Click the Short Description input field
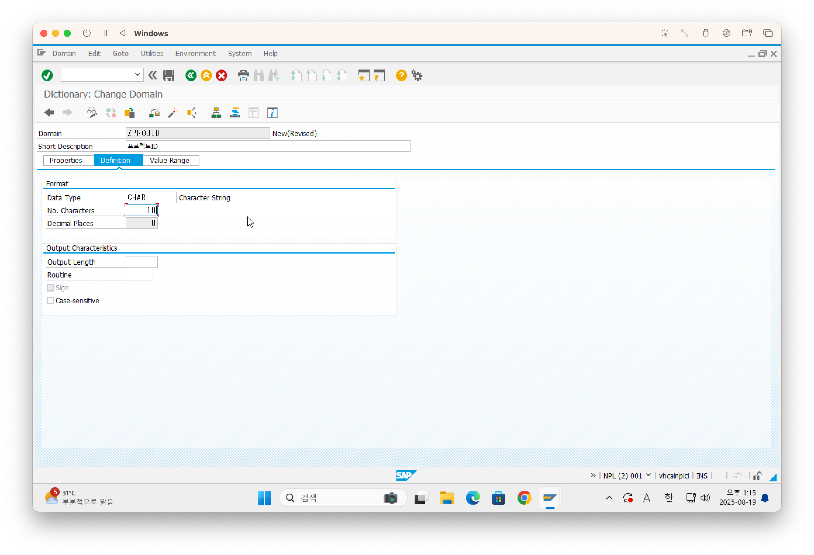 point(268,146)
